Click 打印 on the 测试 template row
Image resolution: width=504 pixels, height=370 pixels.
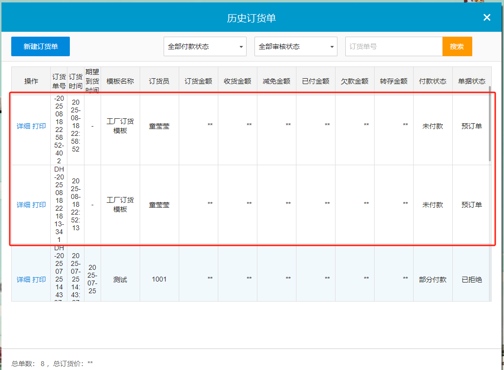click(x=39, y=280)
